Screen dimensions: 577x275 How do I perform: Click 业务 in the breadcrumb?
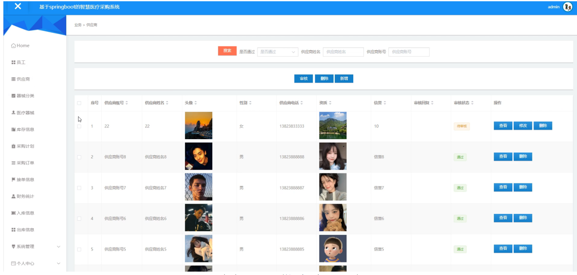(x=78, y=25)
